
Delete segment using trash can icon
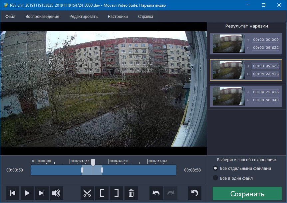click(x=131, y=193)
